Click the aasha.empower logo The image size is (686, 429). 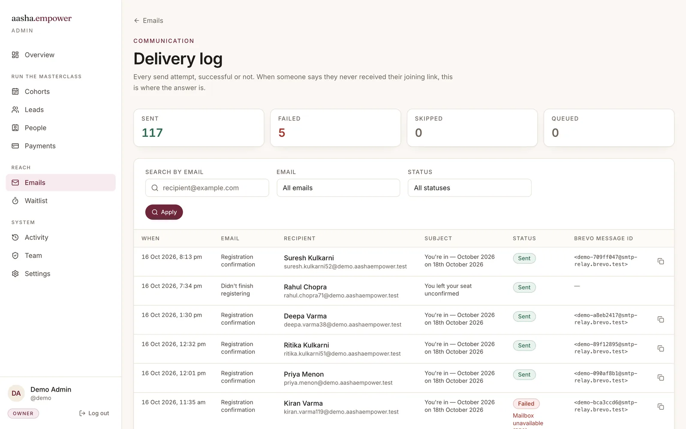(42, 18)
